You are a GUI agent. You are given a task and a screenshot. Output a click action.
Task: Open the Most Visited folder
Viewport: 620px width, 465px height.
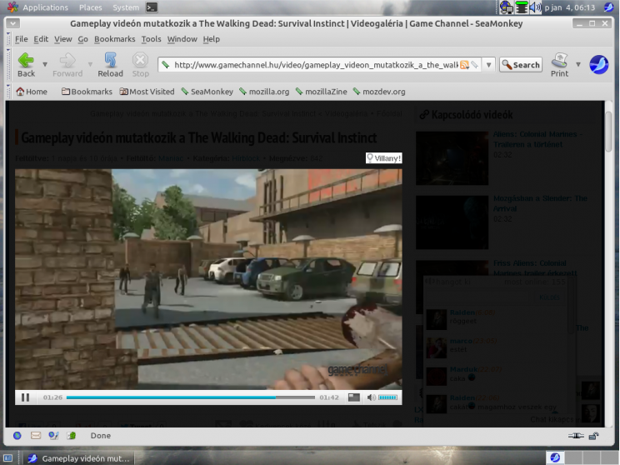147,92
